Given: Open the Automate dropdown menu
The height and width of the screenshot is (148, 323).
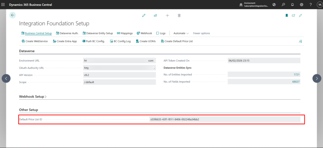Looking at the screenshot, I should click(181, 33).
